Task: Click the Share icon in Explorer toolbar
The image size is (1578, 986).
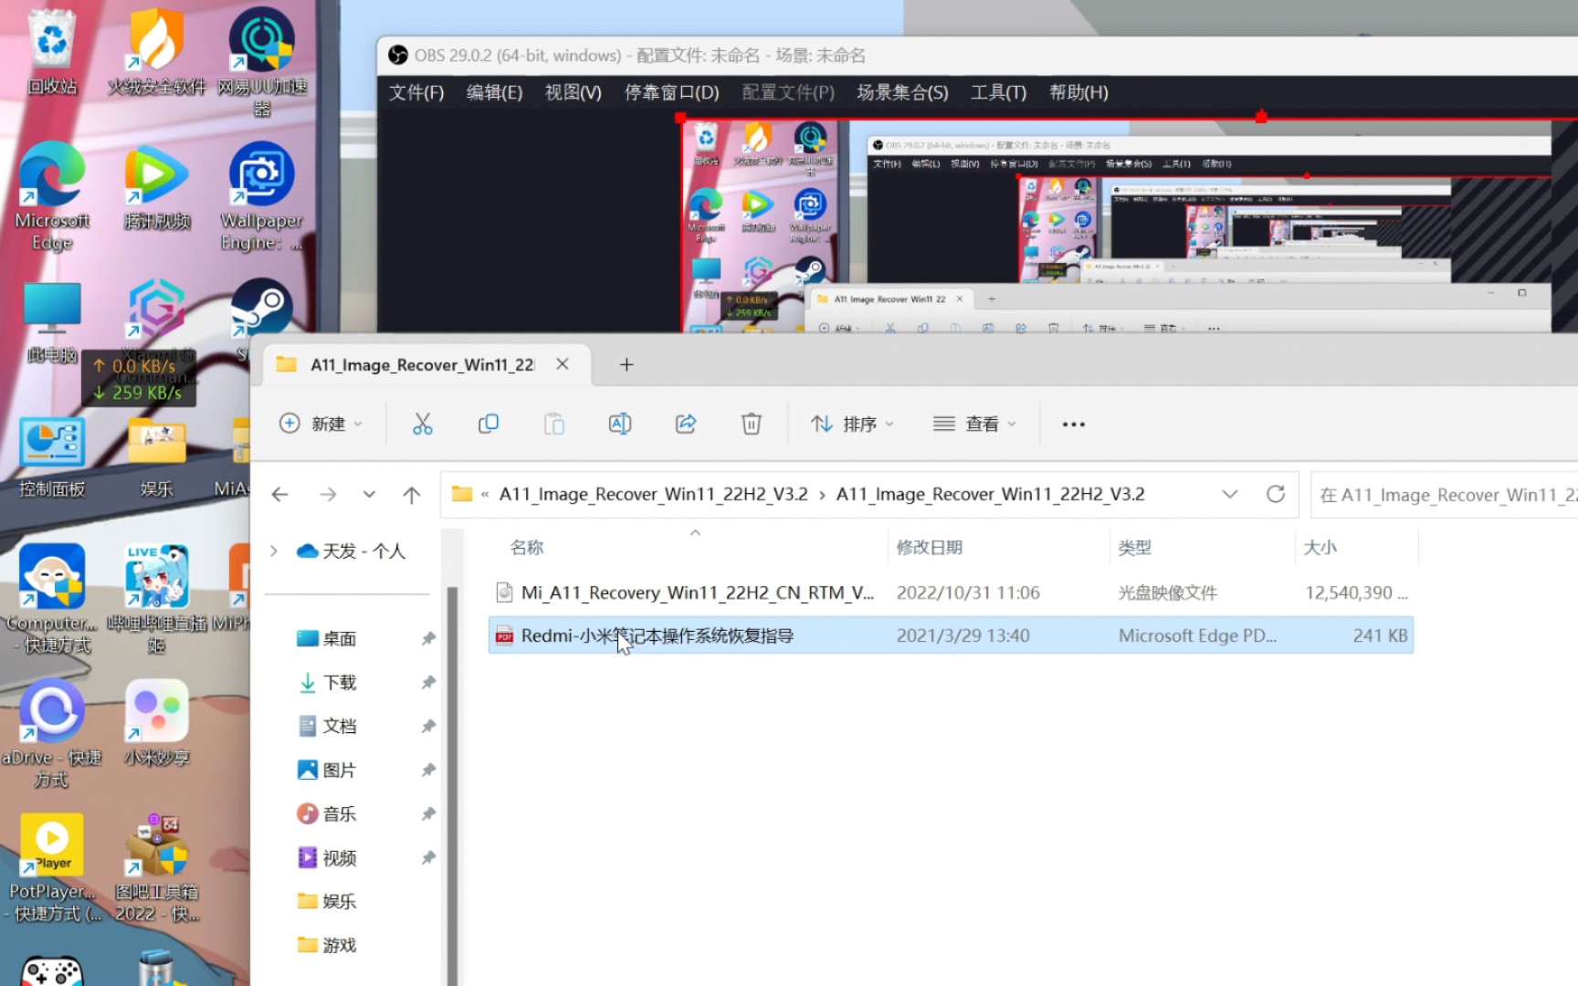Action: tap(686, 424)
